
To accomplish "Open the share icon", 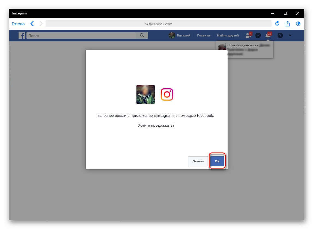I will tap(288, 24).
